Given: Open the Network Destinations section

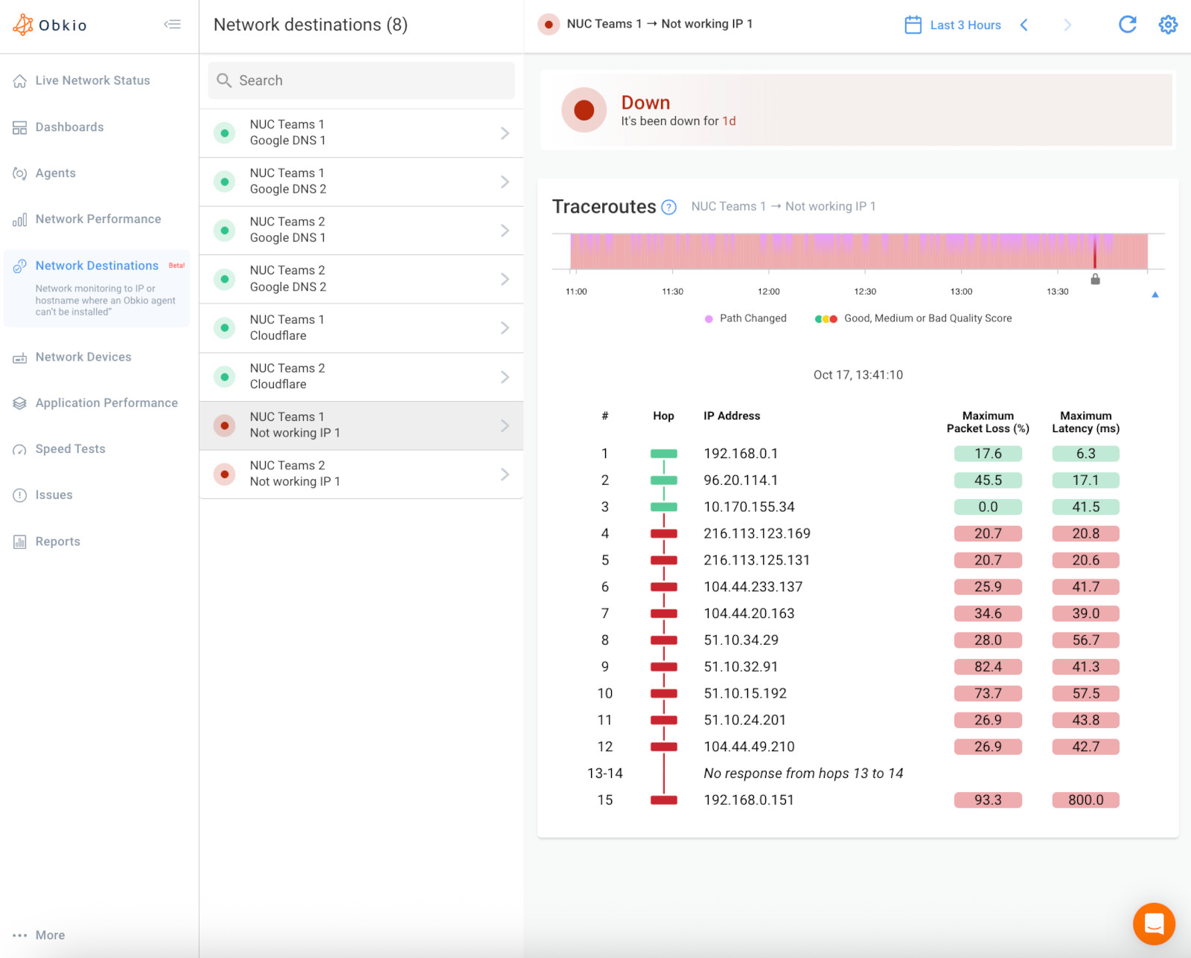Looking at the screenshot, I should coord(96,266).
